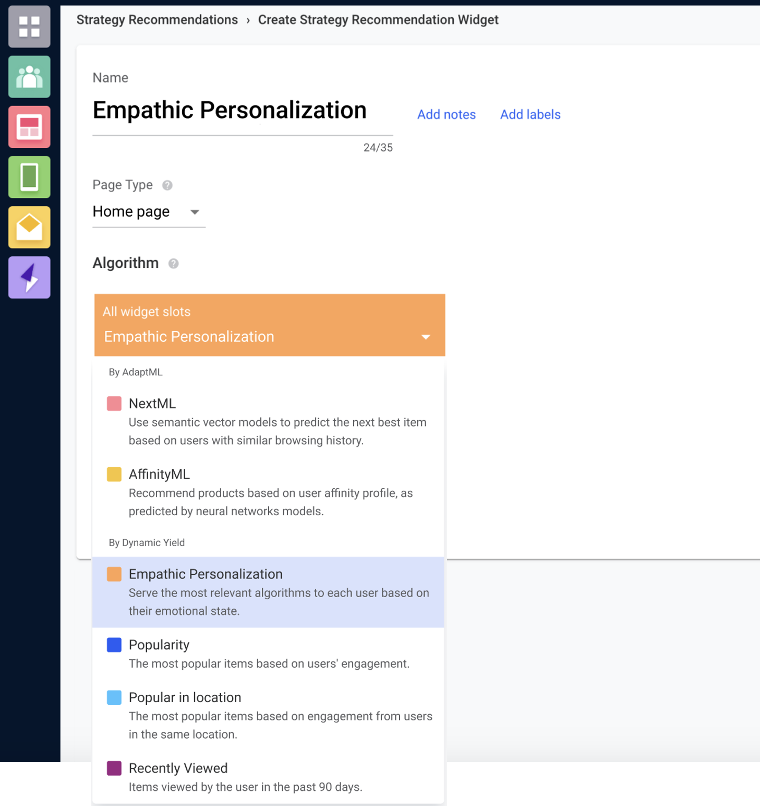Open the green mobile device icon in sidebar
Viewport: 760px width, 806px height.
[x=29, y=177]
